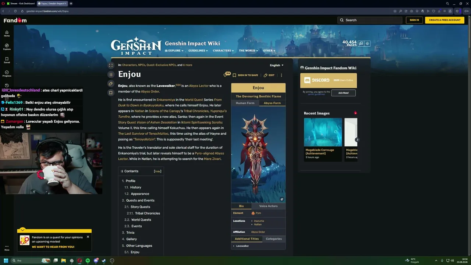Click Sign in to Save

coord(245,75)
